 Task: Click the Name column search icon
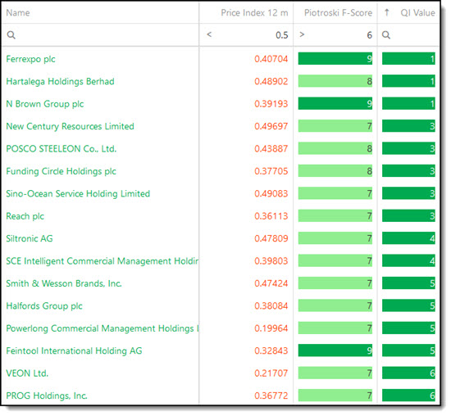[11, 35]
